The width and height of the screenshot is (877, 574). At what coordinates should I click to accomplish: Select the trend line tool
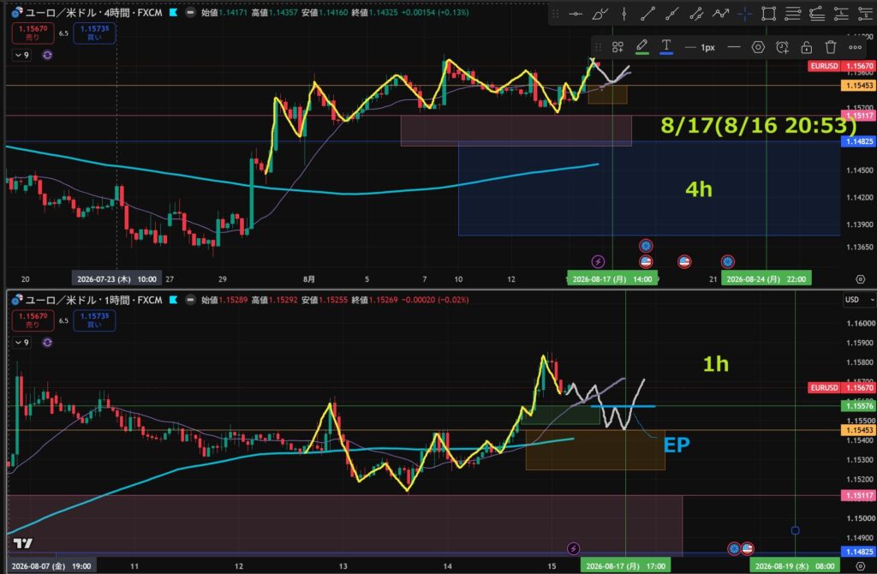(x=647, y=14)
